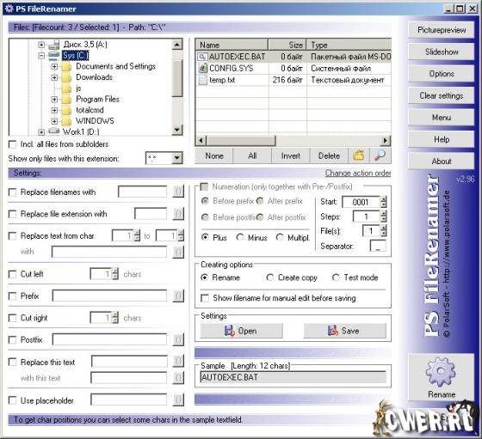Click the Save settings button

tap(344, 331)
